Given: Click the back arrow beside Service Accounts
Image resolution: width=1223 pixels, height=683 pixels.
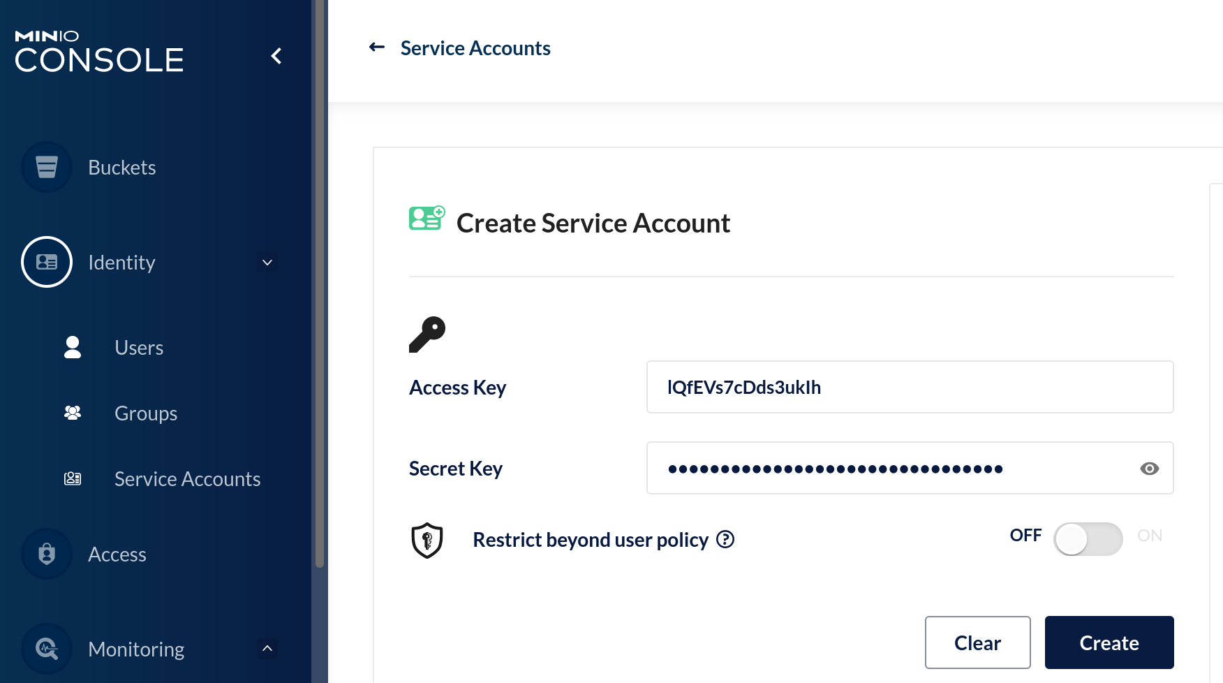Looking at the screenshot, I should pyautogui.click(x=377, y=47).
